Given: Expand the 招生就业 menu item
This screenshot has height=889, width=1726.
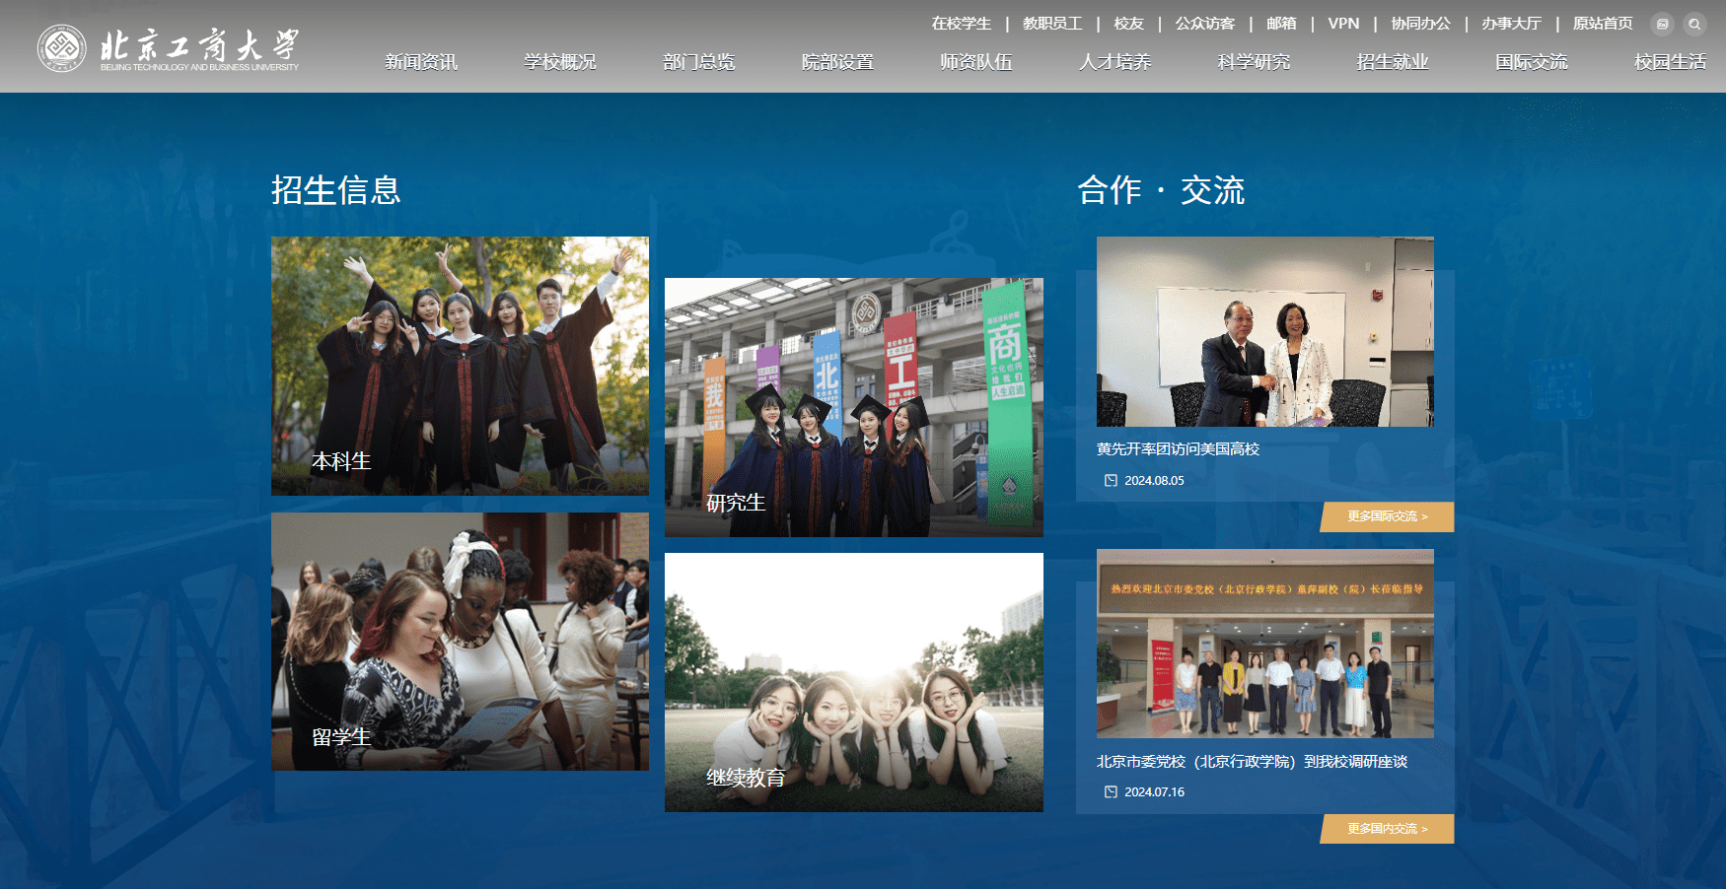Looking at the screenshot, I should tap(1392, 62).
